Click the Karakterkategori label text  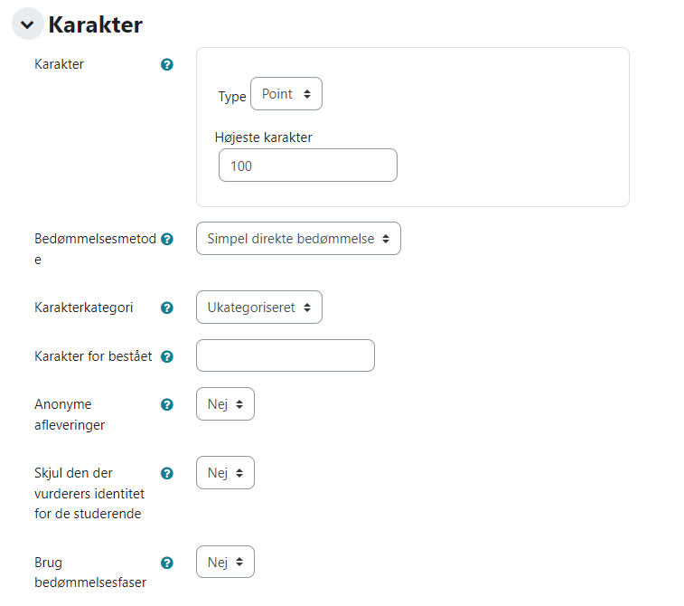pyautogui.click(x=83, y=308)
